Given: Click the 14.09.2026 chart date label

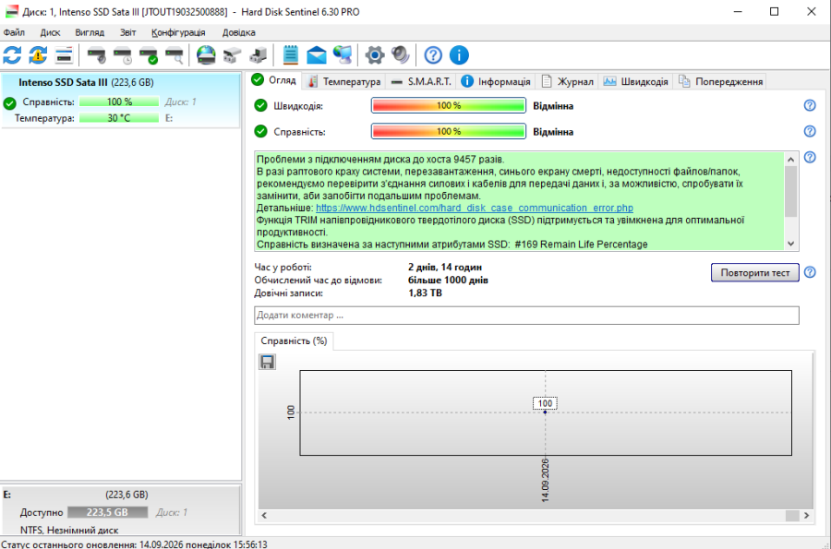Looking at the screenshot, I should pyautogui.click(x=545, y=480).
